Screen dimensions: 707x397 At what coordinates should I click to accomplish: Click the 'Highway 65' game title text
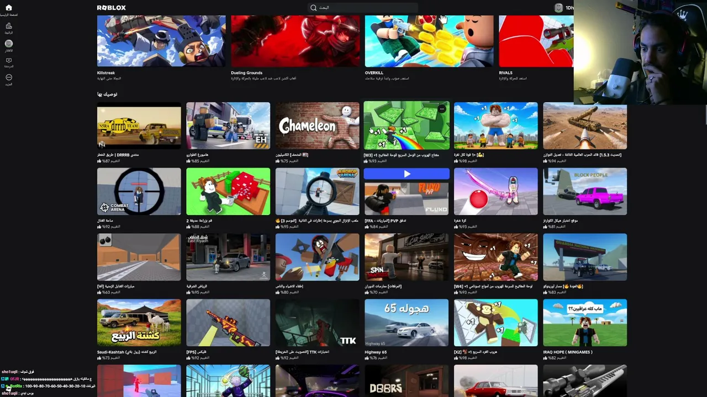coord(376,352)
